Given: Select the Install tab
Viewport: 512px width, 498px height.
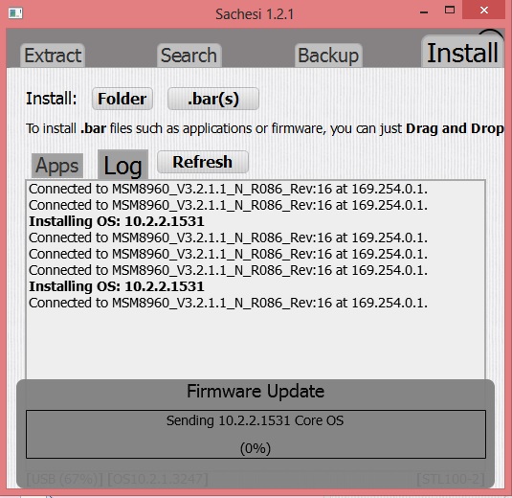Looking at the screenshot, I should coord(462,53).
